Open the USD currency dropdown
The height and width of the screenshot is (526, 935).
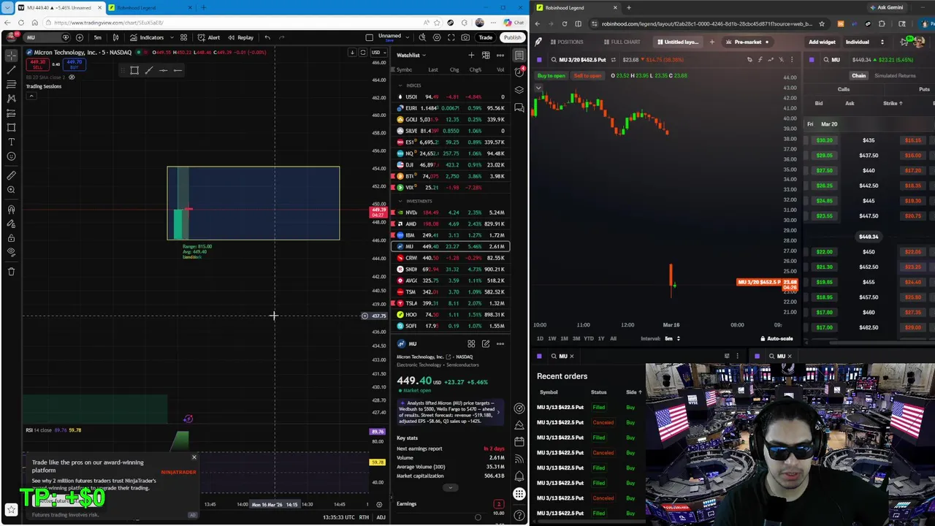tap(378, 53)
